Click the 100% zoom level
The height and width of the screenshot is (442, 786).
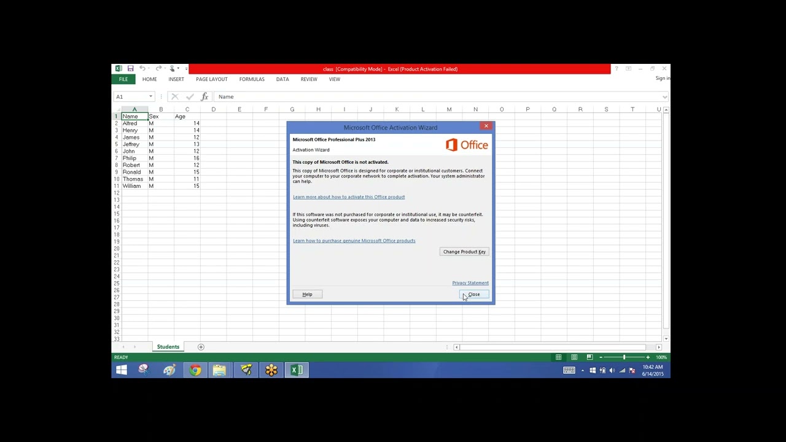(661, 357)
